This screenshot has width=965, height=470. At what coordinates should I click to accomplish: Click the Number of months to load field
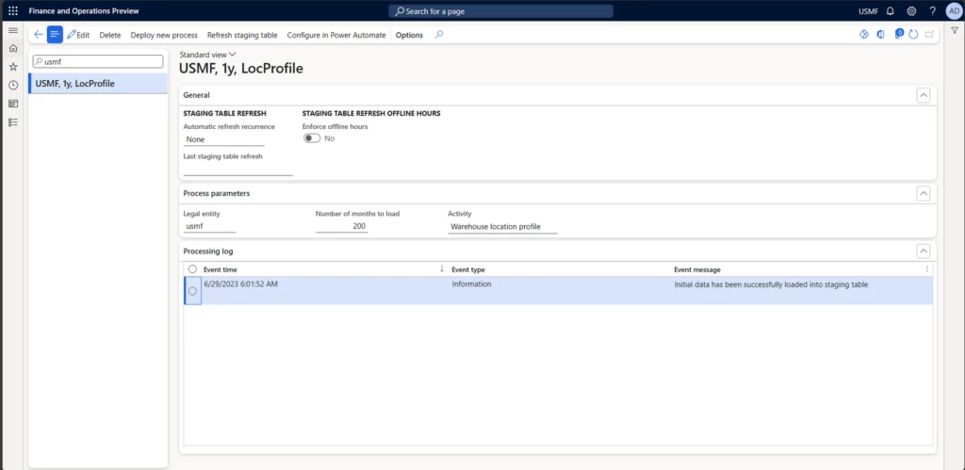pyautogui.click(x=342, y=226)
